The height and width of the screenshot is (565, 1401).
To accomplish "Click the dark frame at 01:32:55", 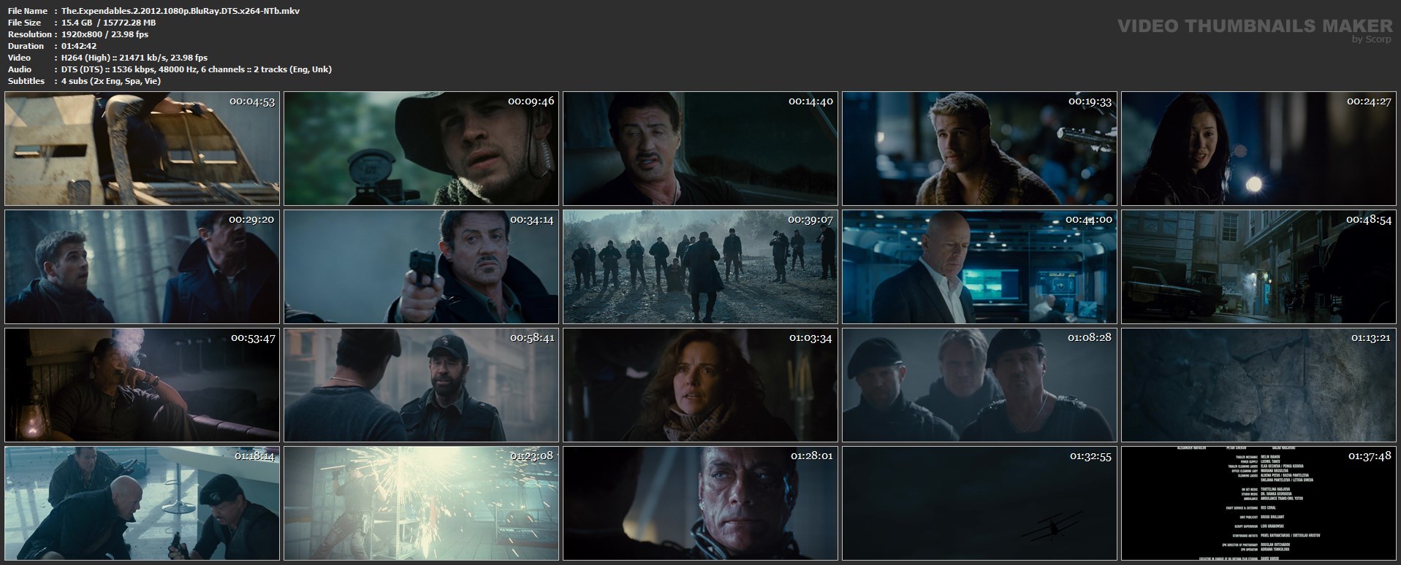I will pyautogui.click(x=979, y=503).
